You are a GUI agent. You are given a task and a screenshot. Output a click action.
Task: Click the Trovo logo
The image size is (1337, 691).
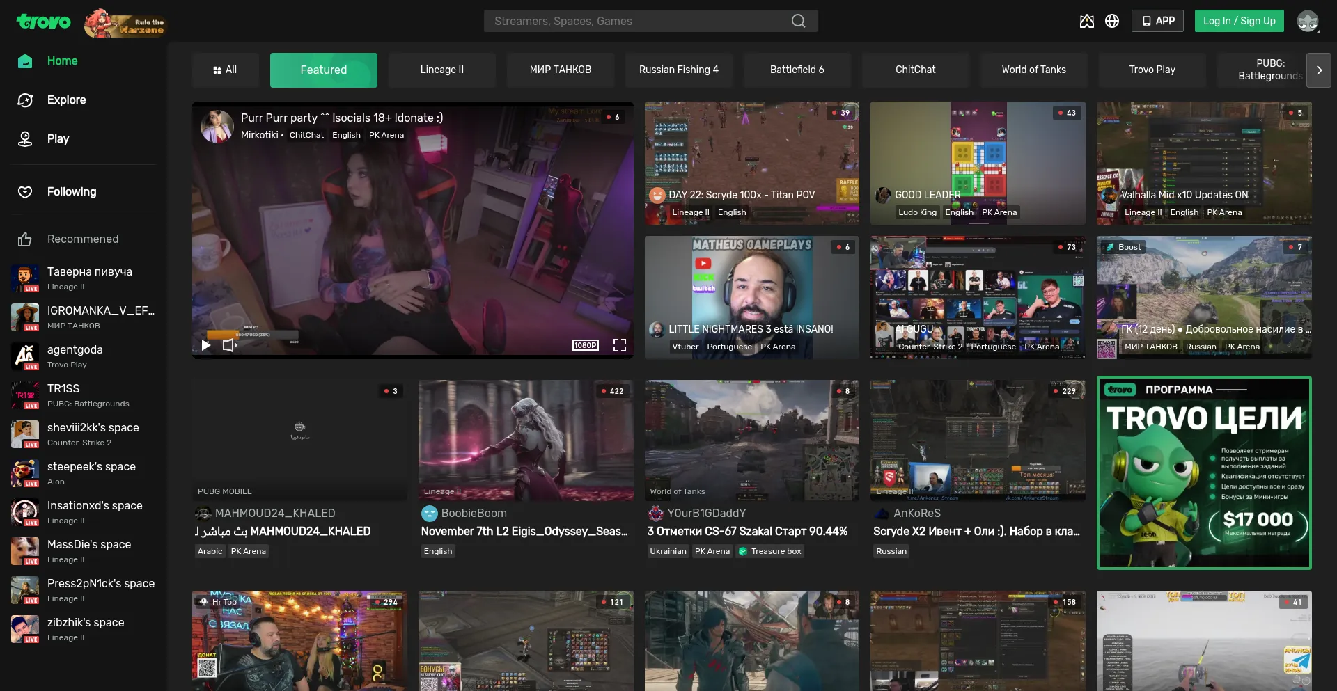43,22
